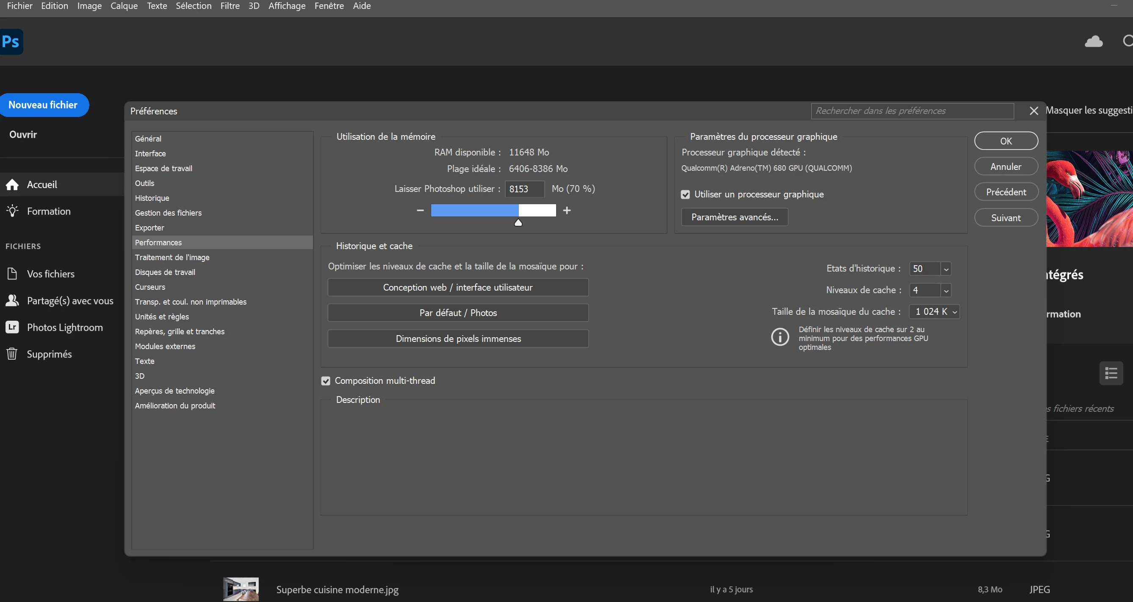Open the Niveaux de cache dropdown
Viewport: 1133px width, 602px height.
point(946,291)
